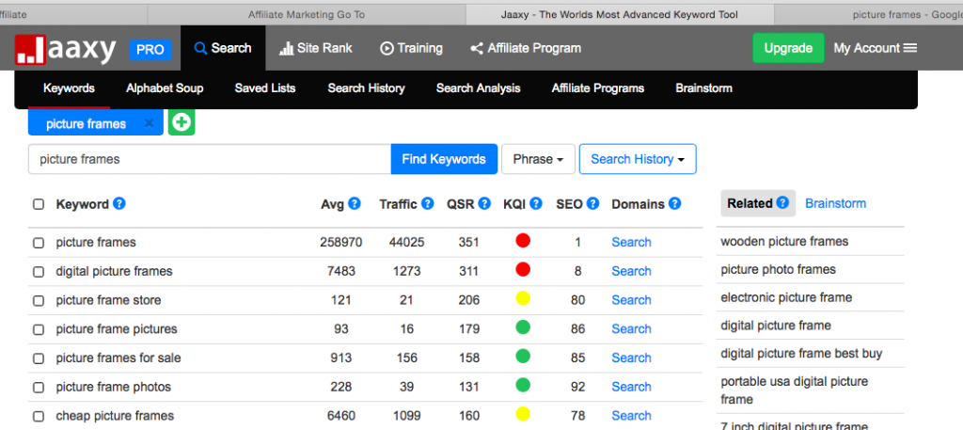Viewport: 963px width, 430px height.
Task: Click the PRO badge
Action: pos(150,50)
